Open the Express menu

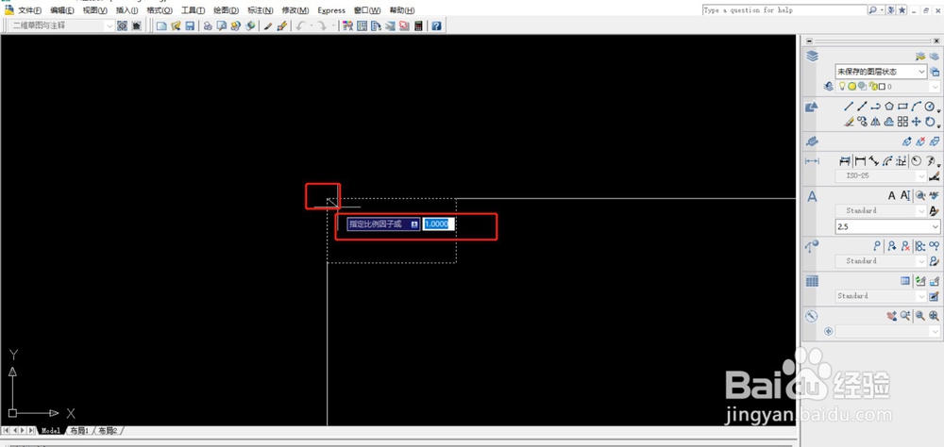point(331,10)
